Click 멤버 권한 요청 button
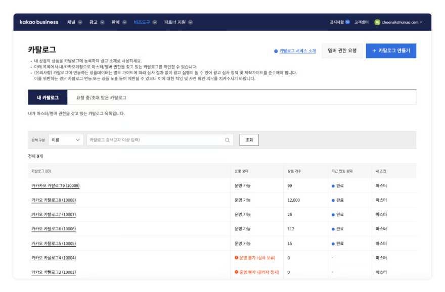The height and width of the screenshot is (292, 445). [x=342, y=51]
